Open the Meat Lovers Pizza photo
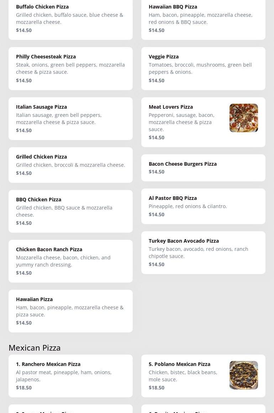 click(243, 118)
